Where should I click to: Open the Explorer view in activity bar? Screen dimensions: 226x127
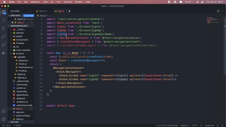pyautogui.click(x=4, y=12)
